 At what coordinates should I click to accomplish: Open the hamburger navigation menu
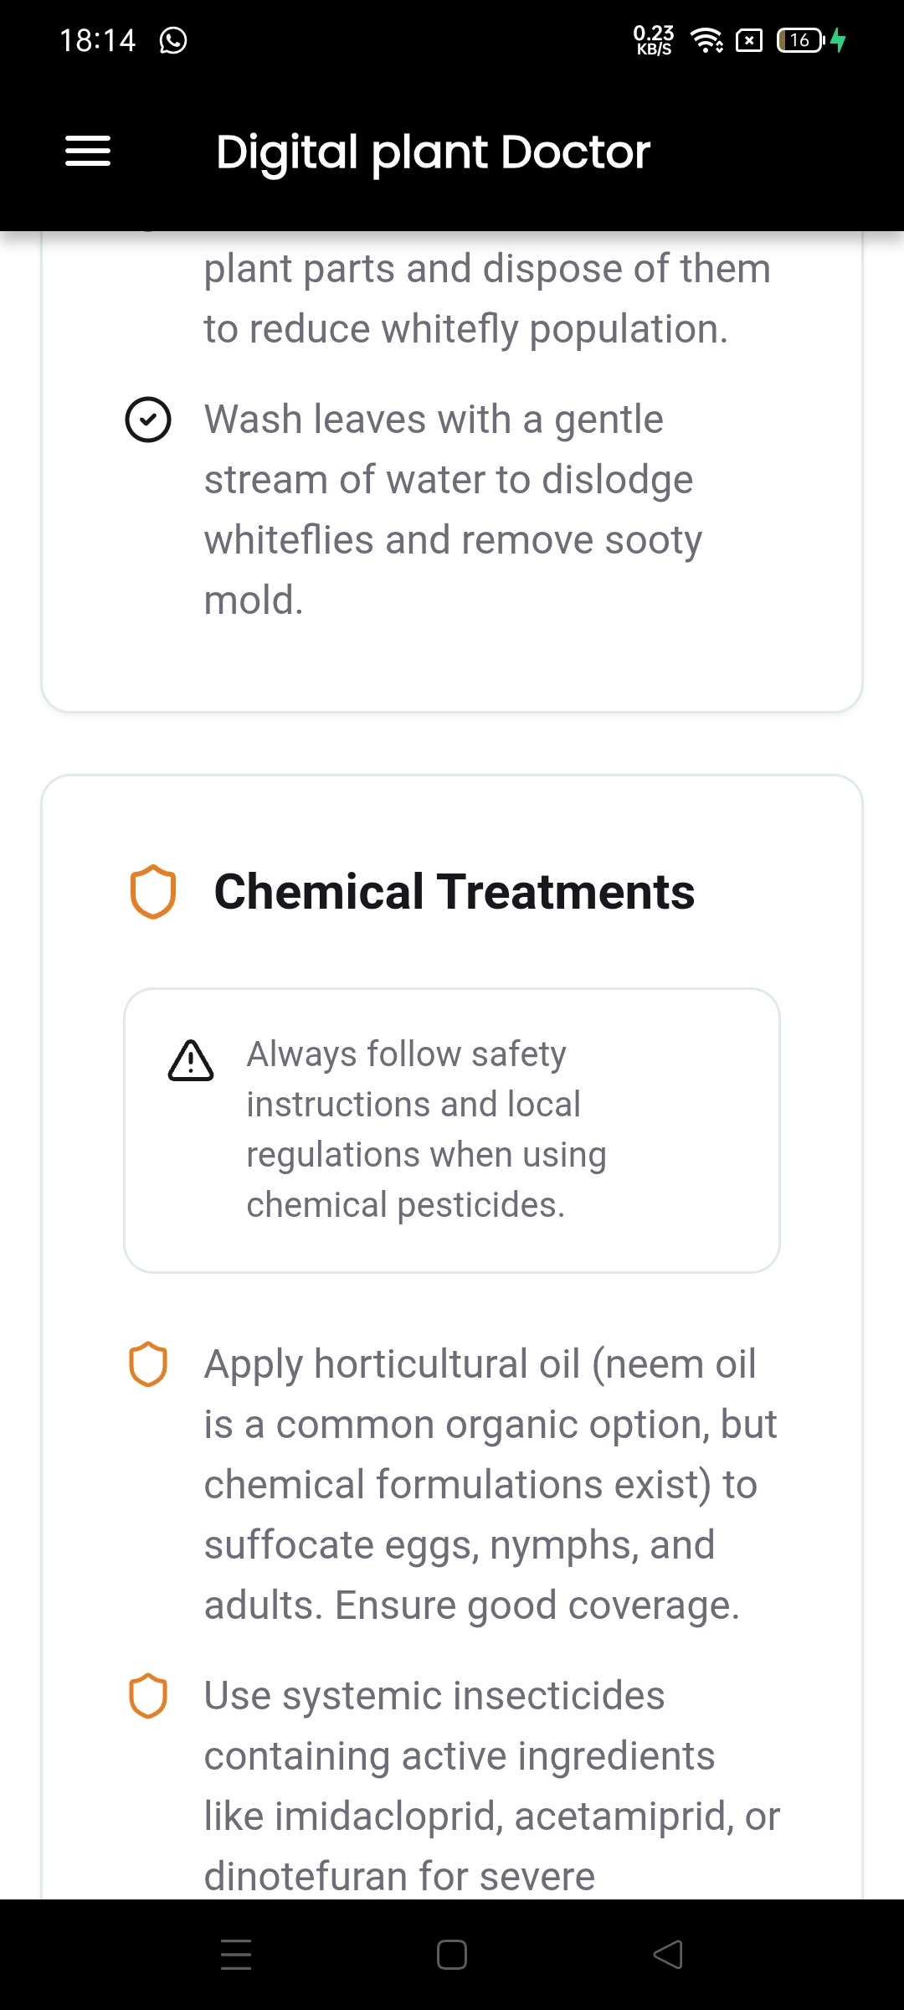(88, 152)
